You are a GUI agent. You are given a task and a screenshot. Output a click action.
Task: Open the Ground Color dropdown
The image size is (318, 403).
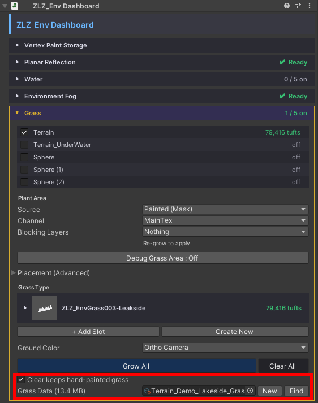pos(225,348)
